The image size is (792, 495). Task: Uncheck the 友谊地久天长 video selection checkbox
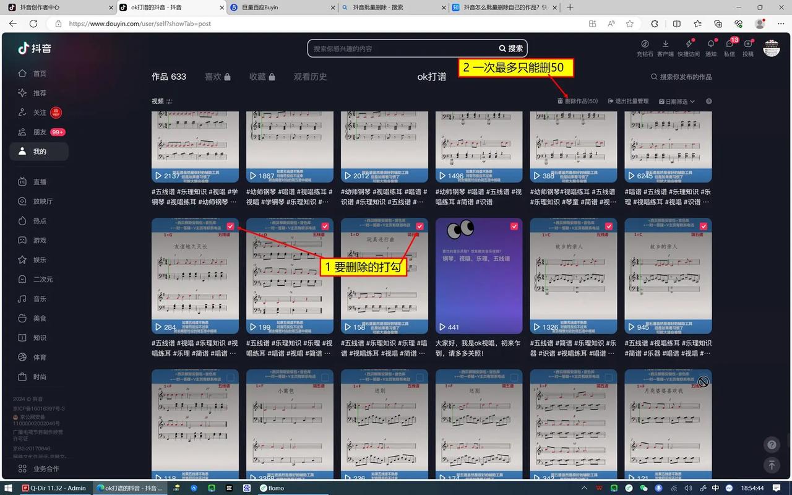point(230,226)
